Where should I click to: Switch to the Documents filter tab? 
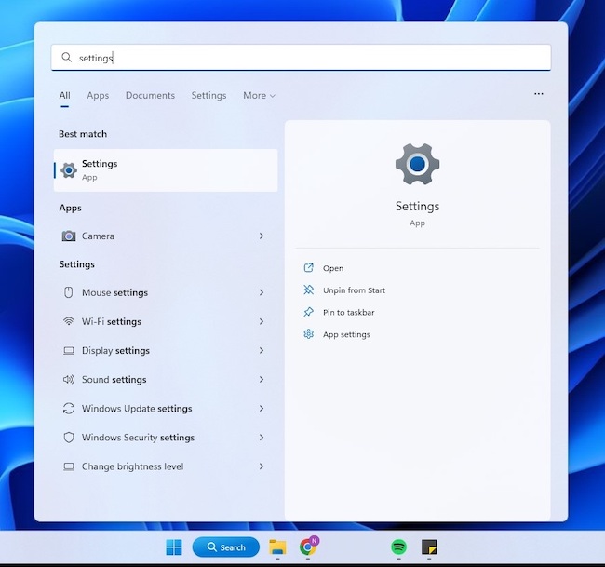click(x=150, y=95)
